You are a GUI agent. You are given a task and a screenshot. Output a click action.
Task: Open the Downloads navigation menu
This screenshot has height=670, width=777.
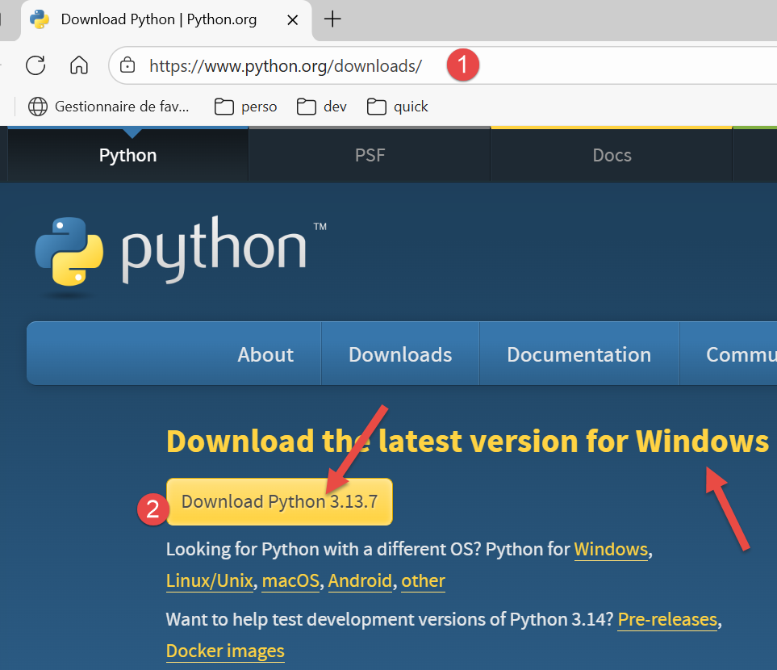click(400, 354)
